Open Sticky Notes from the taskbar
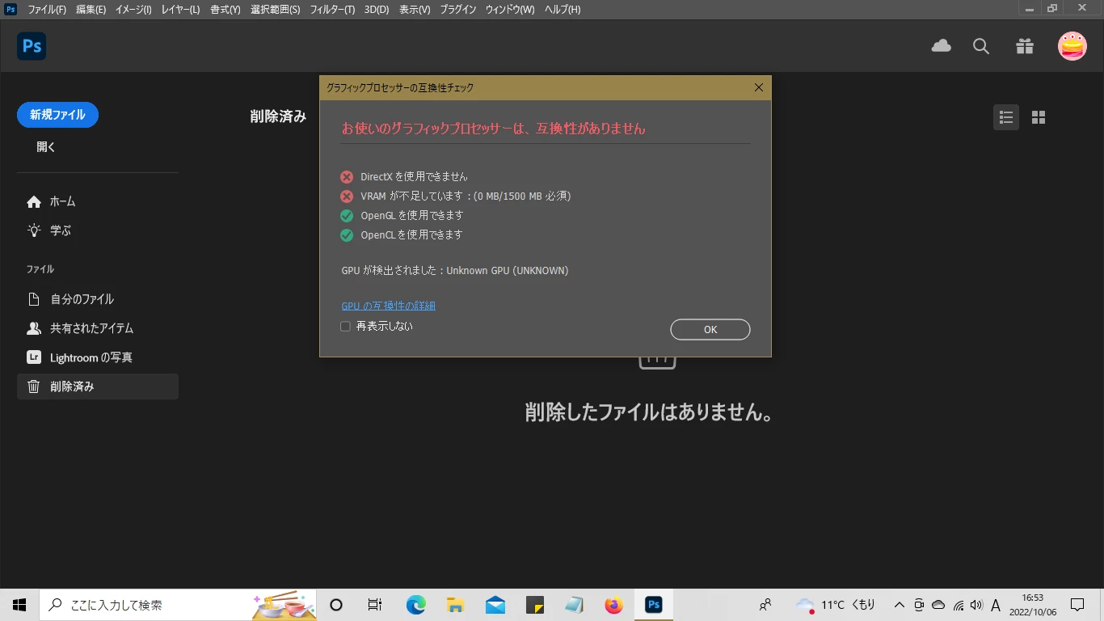The width and height of the screenshot is (1104, 621). pyautogui.click(x=534, y=605)
